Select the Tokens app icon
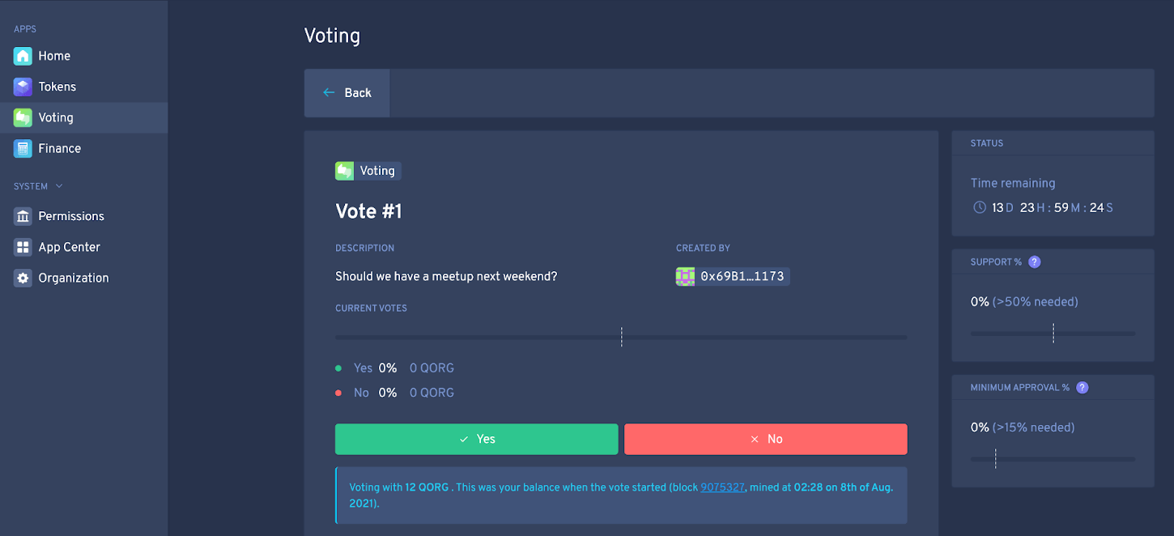This screenshot has width=1174, height=536. 23,86
